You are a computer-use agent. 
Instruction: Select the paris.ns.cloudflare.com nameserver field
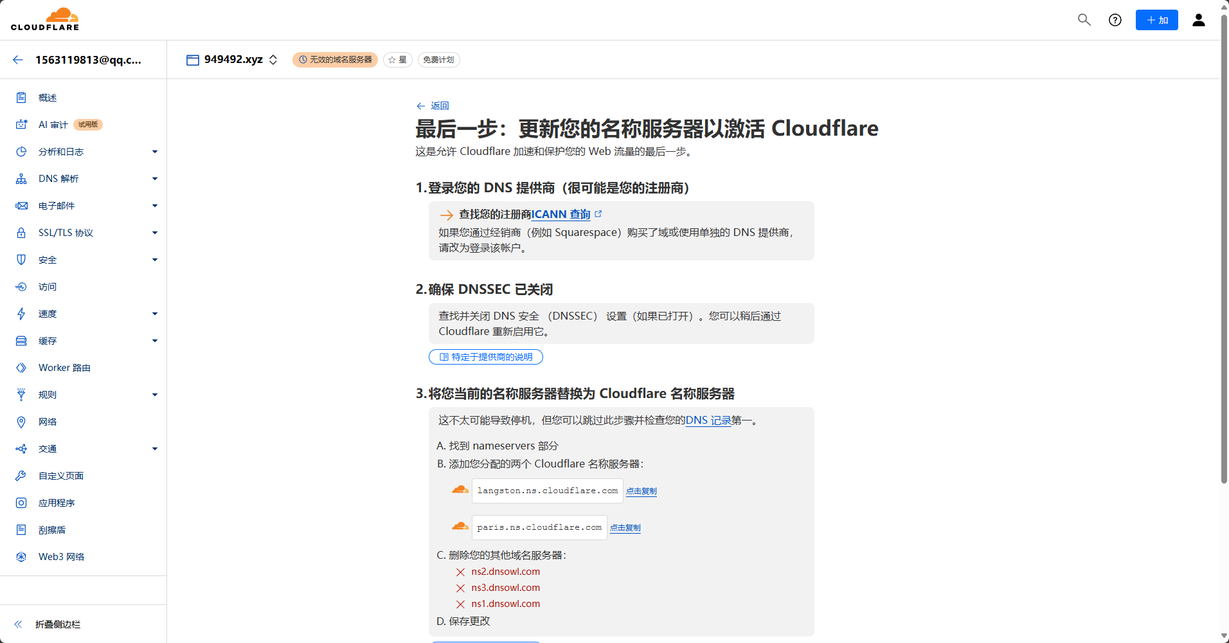click(539, 527)
